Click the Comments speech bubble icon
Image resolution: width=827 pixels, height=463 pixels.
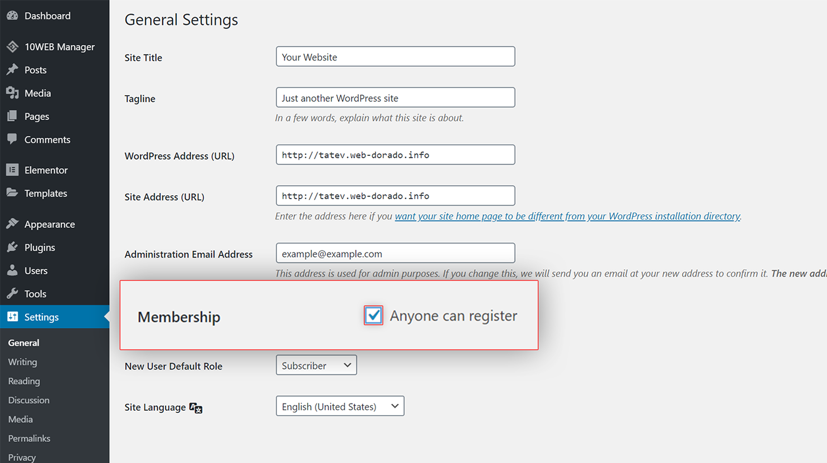(x=12, y=139)
